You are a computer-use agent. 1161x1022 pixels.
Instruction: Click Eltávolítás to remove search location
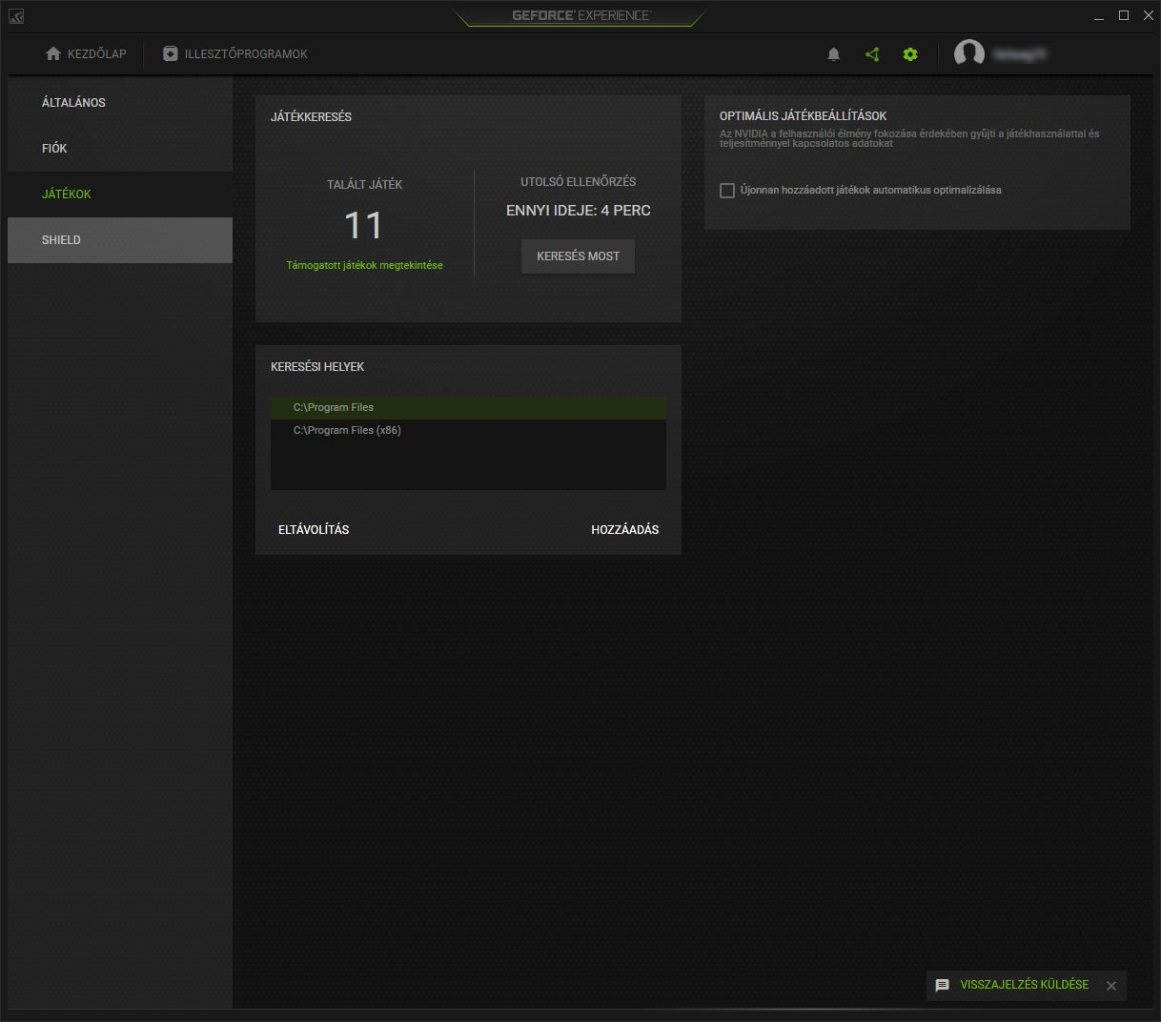pos(314,529)
